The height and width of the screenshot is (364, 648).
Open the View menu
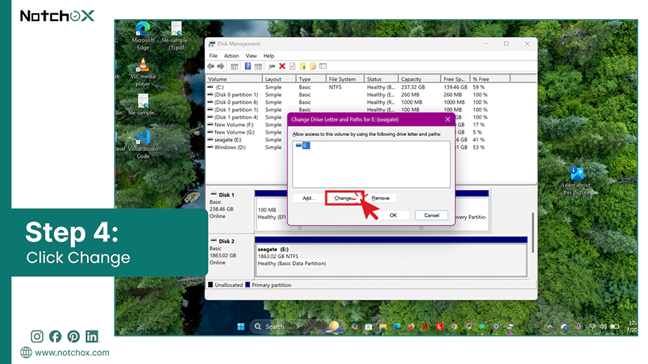click(x=252, y=55)
